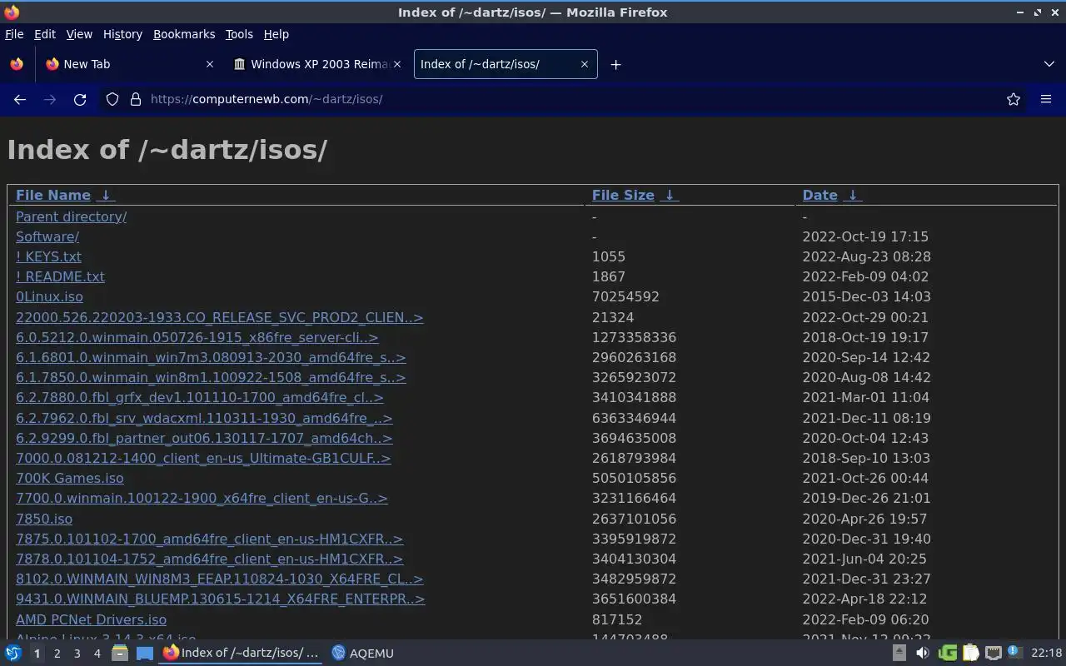
Task: Open the network connection tray icon
Action: tap(993, 654)
